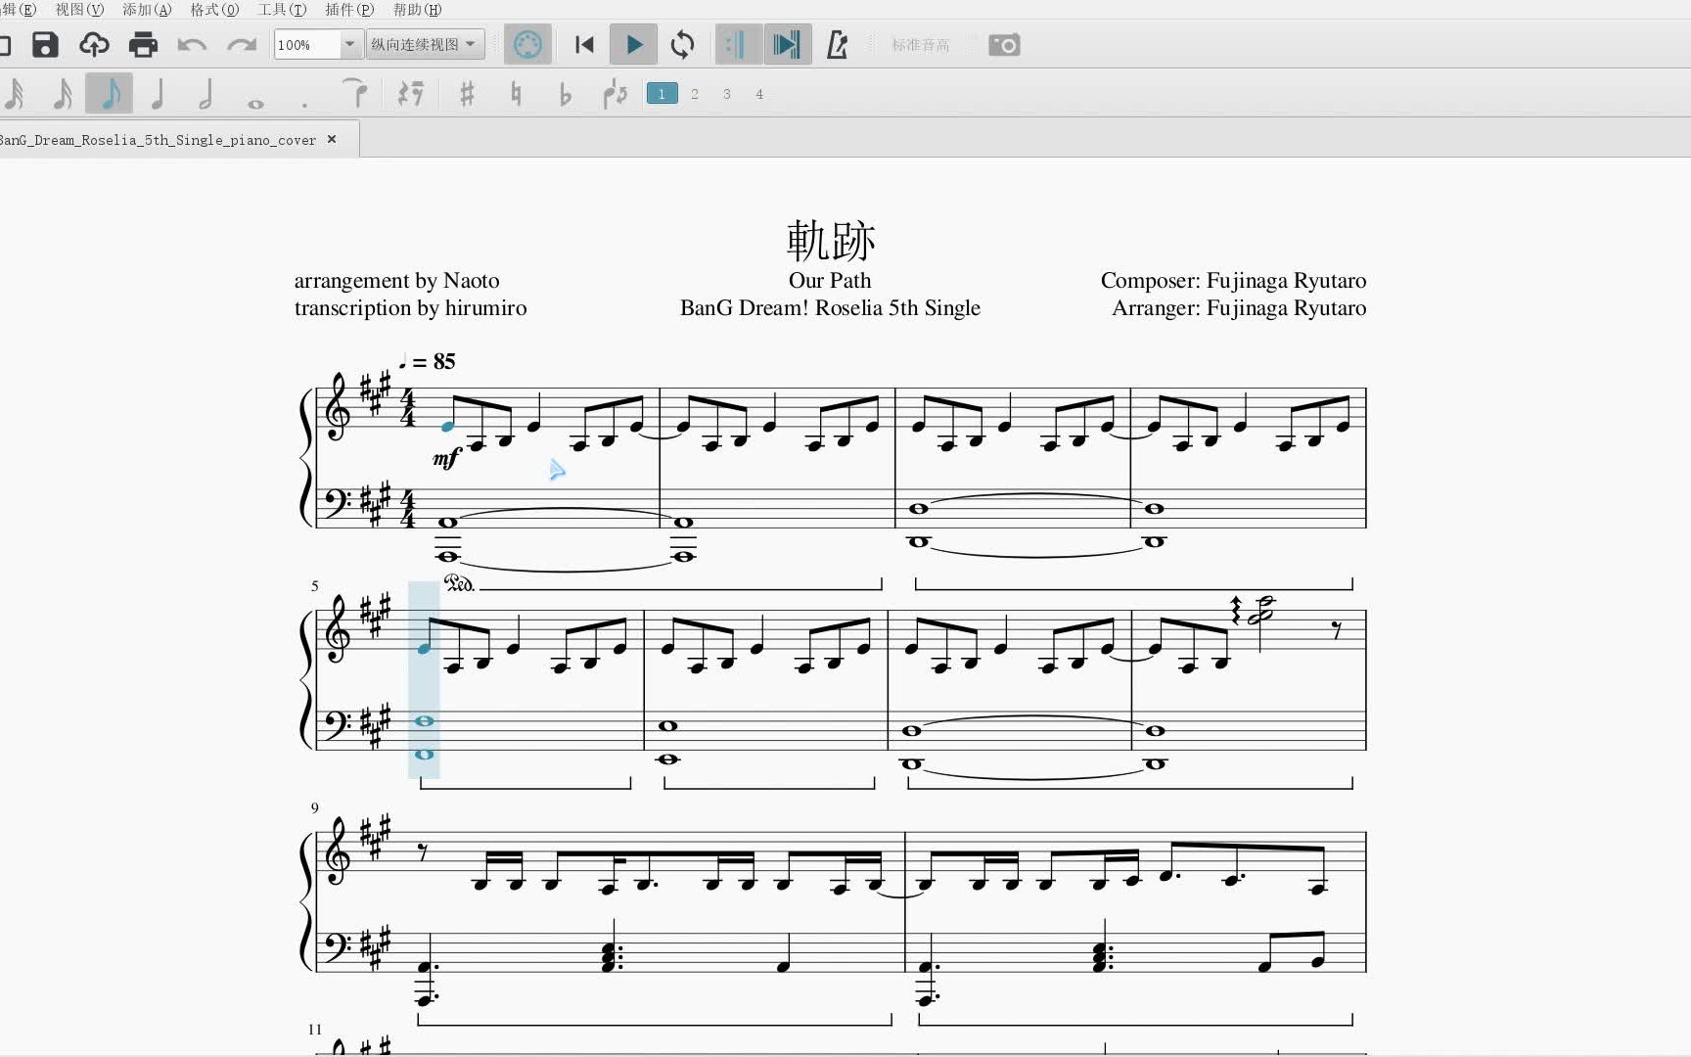Apply a tie to the note
The image size is (1691, 1057).
[x=355, y=94]
